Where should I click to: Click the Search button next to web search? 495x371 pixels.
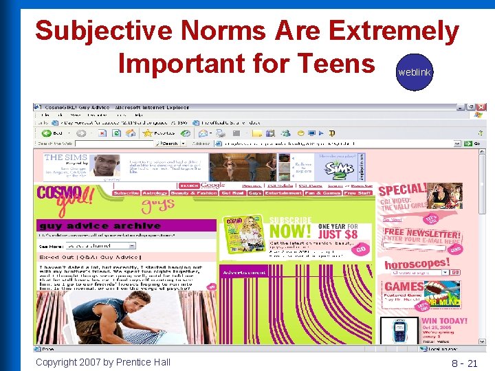(167, 144)
